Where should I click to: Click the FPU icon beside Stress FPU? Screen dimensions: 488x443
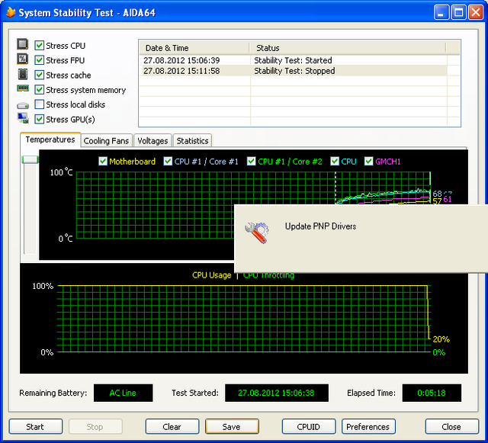pos(23,59)
